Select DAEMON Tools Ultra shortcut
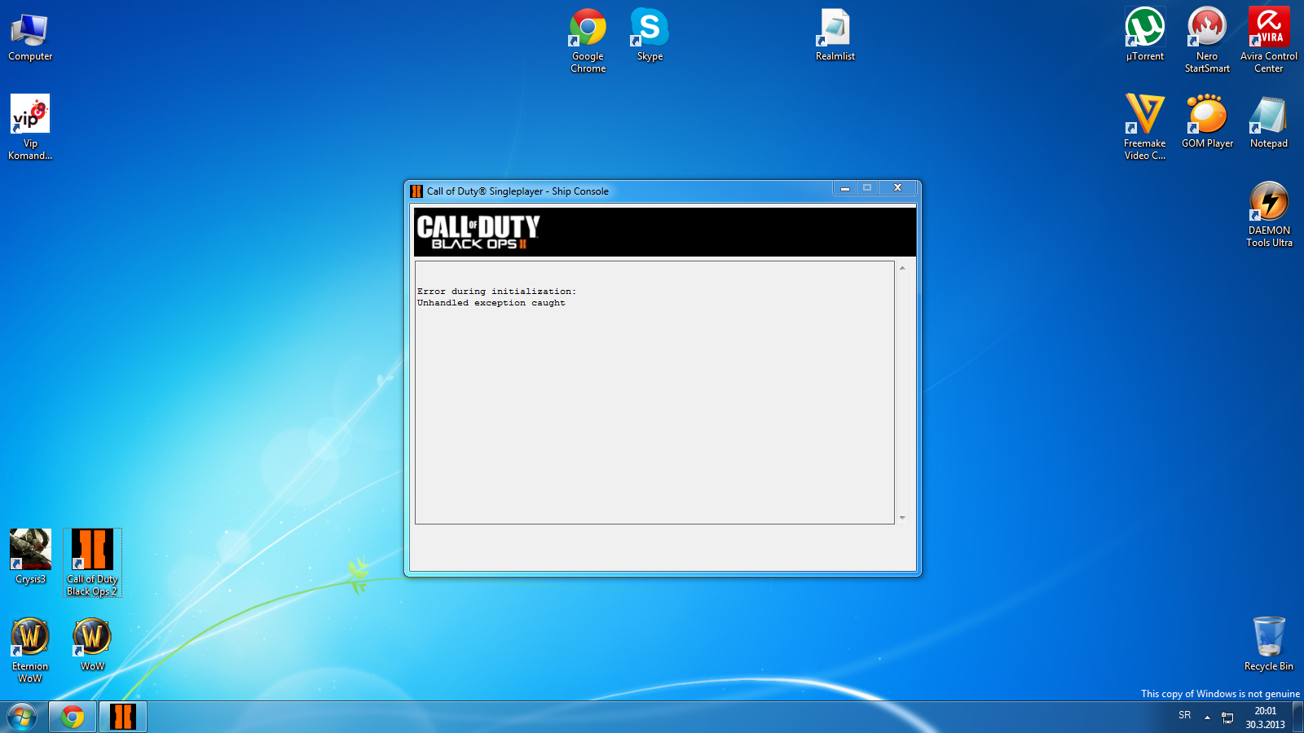The image size is (1304, 733). [x=1269, y=214]
